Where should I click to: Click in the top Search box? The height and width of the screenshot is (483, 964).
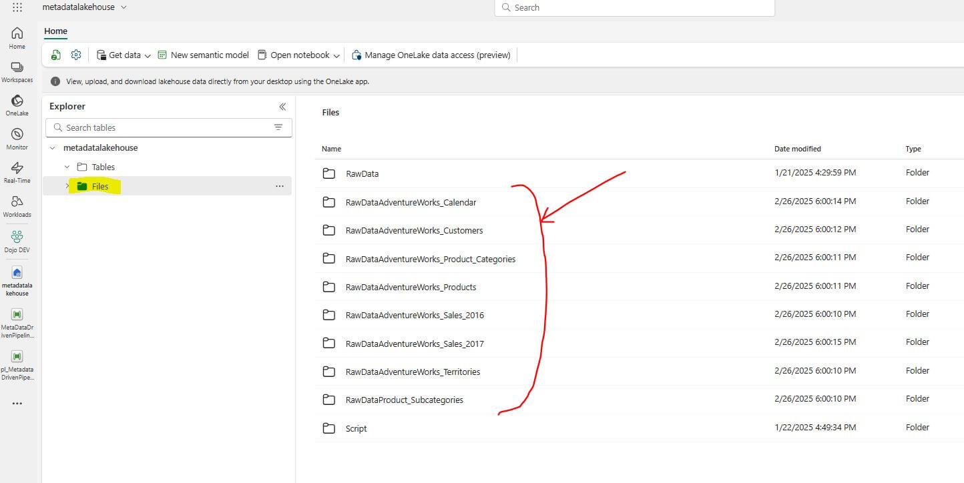point(634,7)
